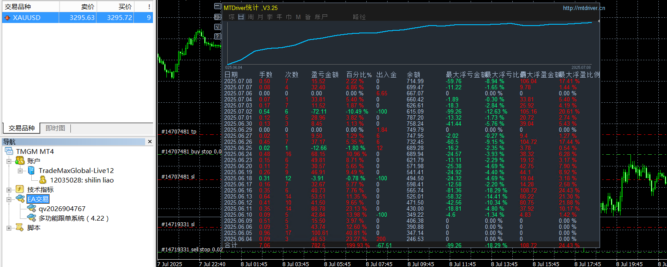Click the icon next to qv2026904767
667x267 pixels.
point(31,208)
